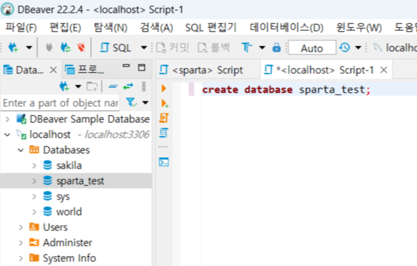Click the object name filter field
417x266 pixels.
pyautogui.click(x=60, y=103)
